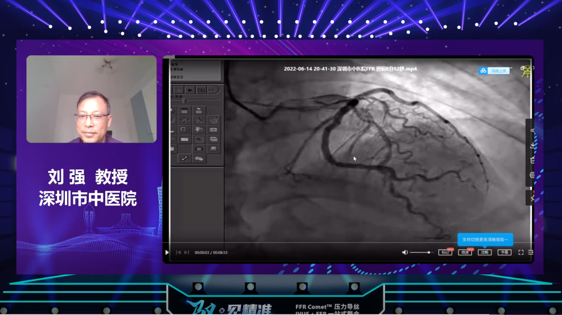Click the stop button in angiography panel
This screenshot has height=315, width=562.
pos(178,90)
